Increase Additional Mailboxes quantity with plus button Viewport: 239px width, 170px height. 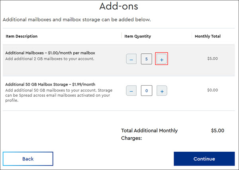tap(162, 59)
